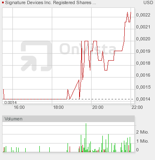Click the 0,0018 price axis label

pyautogui.click(x=143, y=63)
